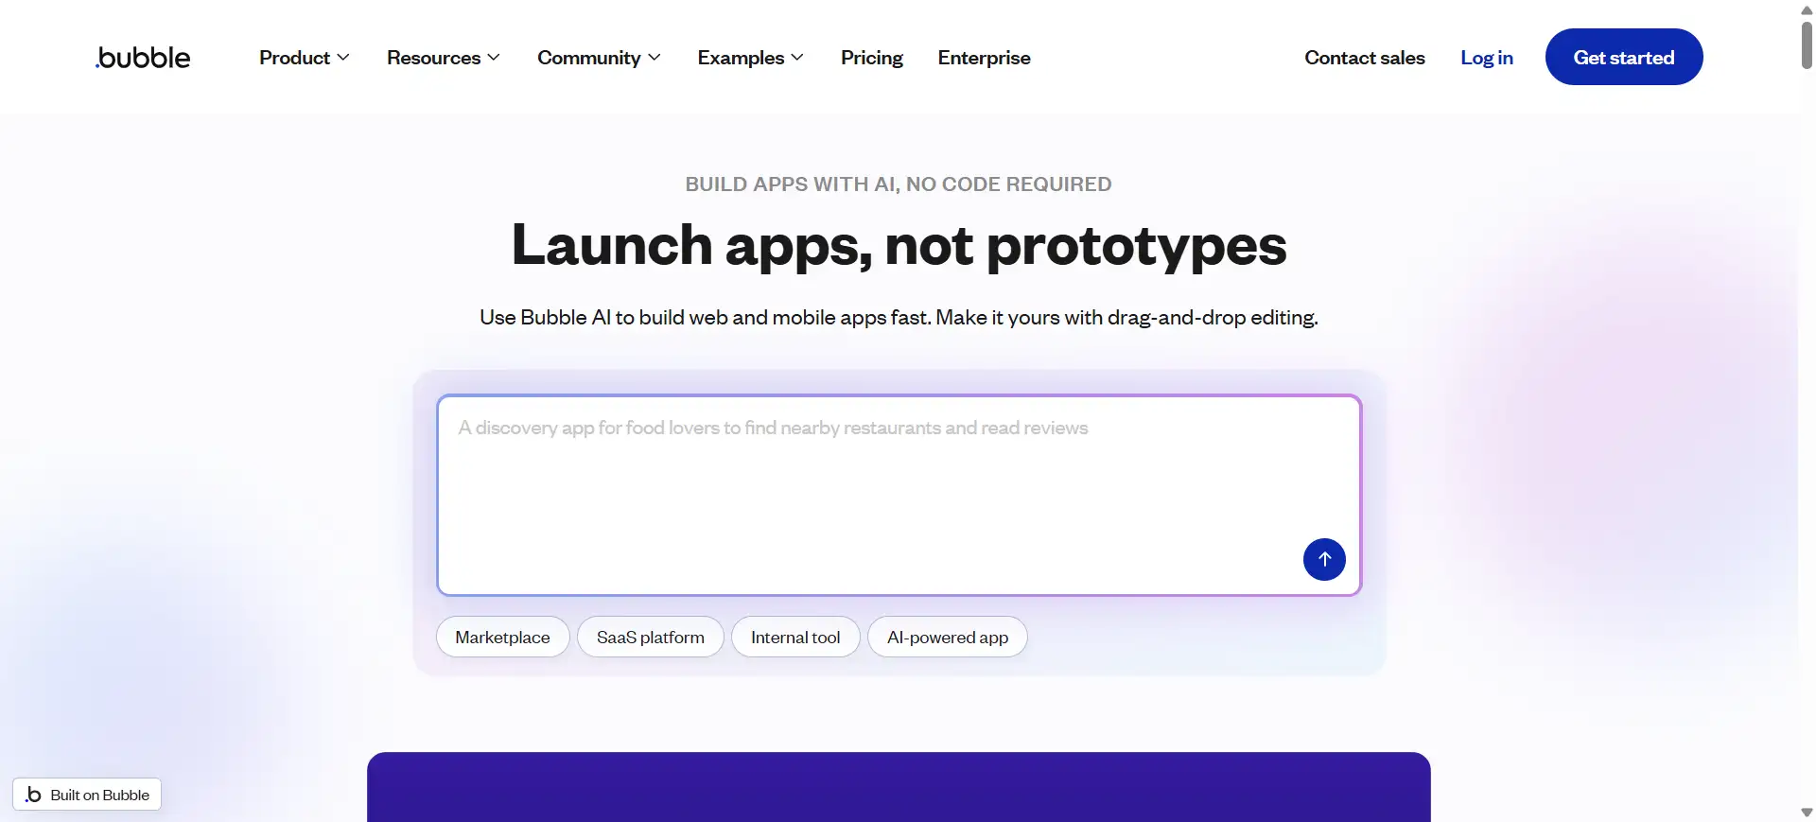This screenshot has width=1816, height=822.
Task: Focus the app description text box
Action: coord(899,495)
